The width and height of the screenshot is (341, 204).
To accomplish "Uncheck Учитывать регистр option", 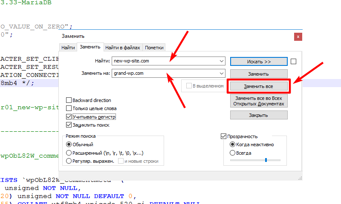I will pos(69,116).
